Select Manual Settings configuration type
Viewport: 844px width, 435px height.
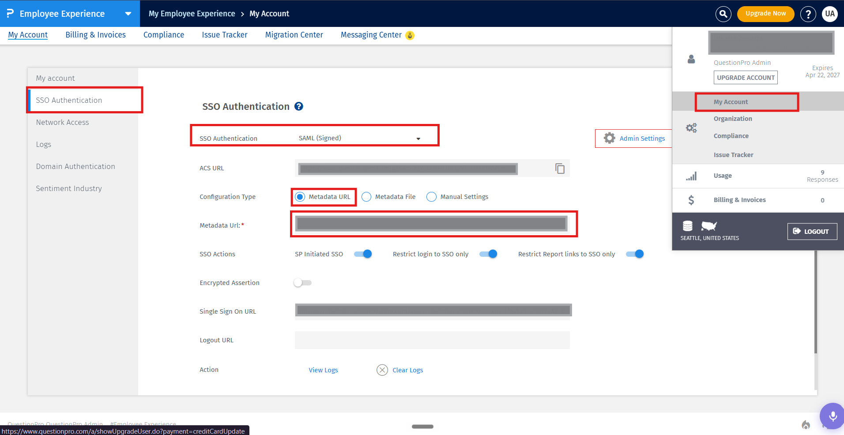pyautogui.click(x=432, y=197)
